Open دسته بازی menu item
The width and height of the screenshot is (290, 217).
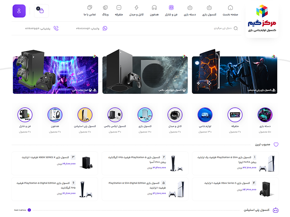[190, 14]
